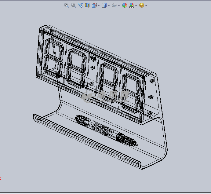Viewport: 211px width, 194px height.
Task: Click the small logo between the middle digits
Action: (x=93, y=58)
